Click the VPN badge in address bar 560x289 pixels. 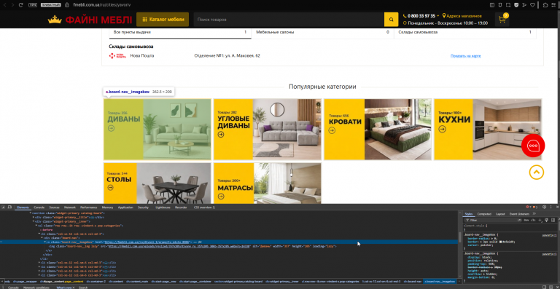click(33, 5)
